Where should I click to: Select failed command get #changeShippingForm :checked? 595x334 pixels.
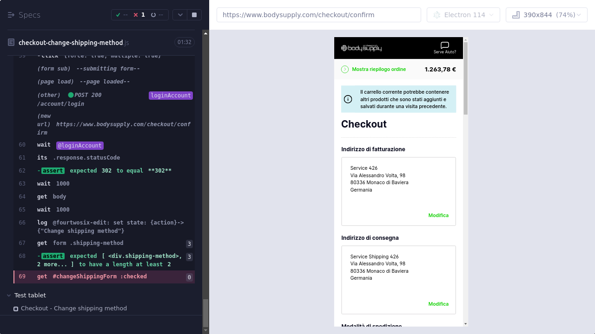click(x=92, y=276)
